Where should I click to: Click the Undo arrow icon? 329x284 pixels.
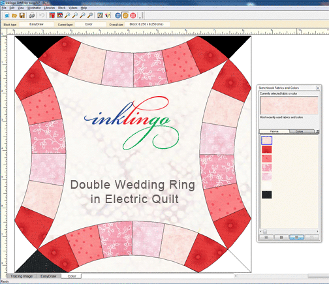pyautogui.click(x=42, y=16)
